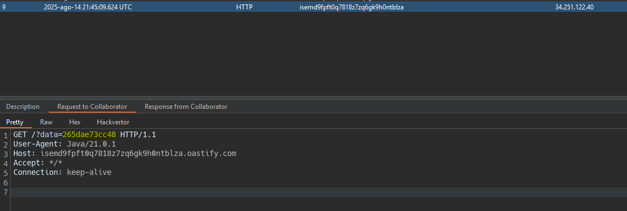The image size is (627, 211).
Task: Switch to Response from Collaborator tab
Action: pyautogui.click(x=186, y=107)
